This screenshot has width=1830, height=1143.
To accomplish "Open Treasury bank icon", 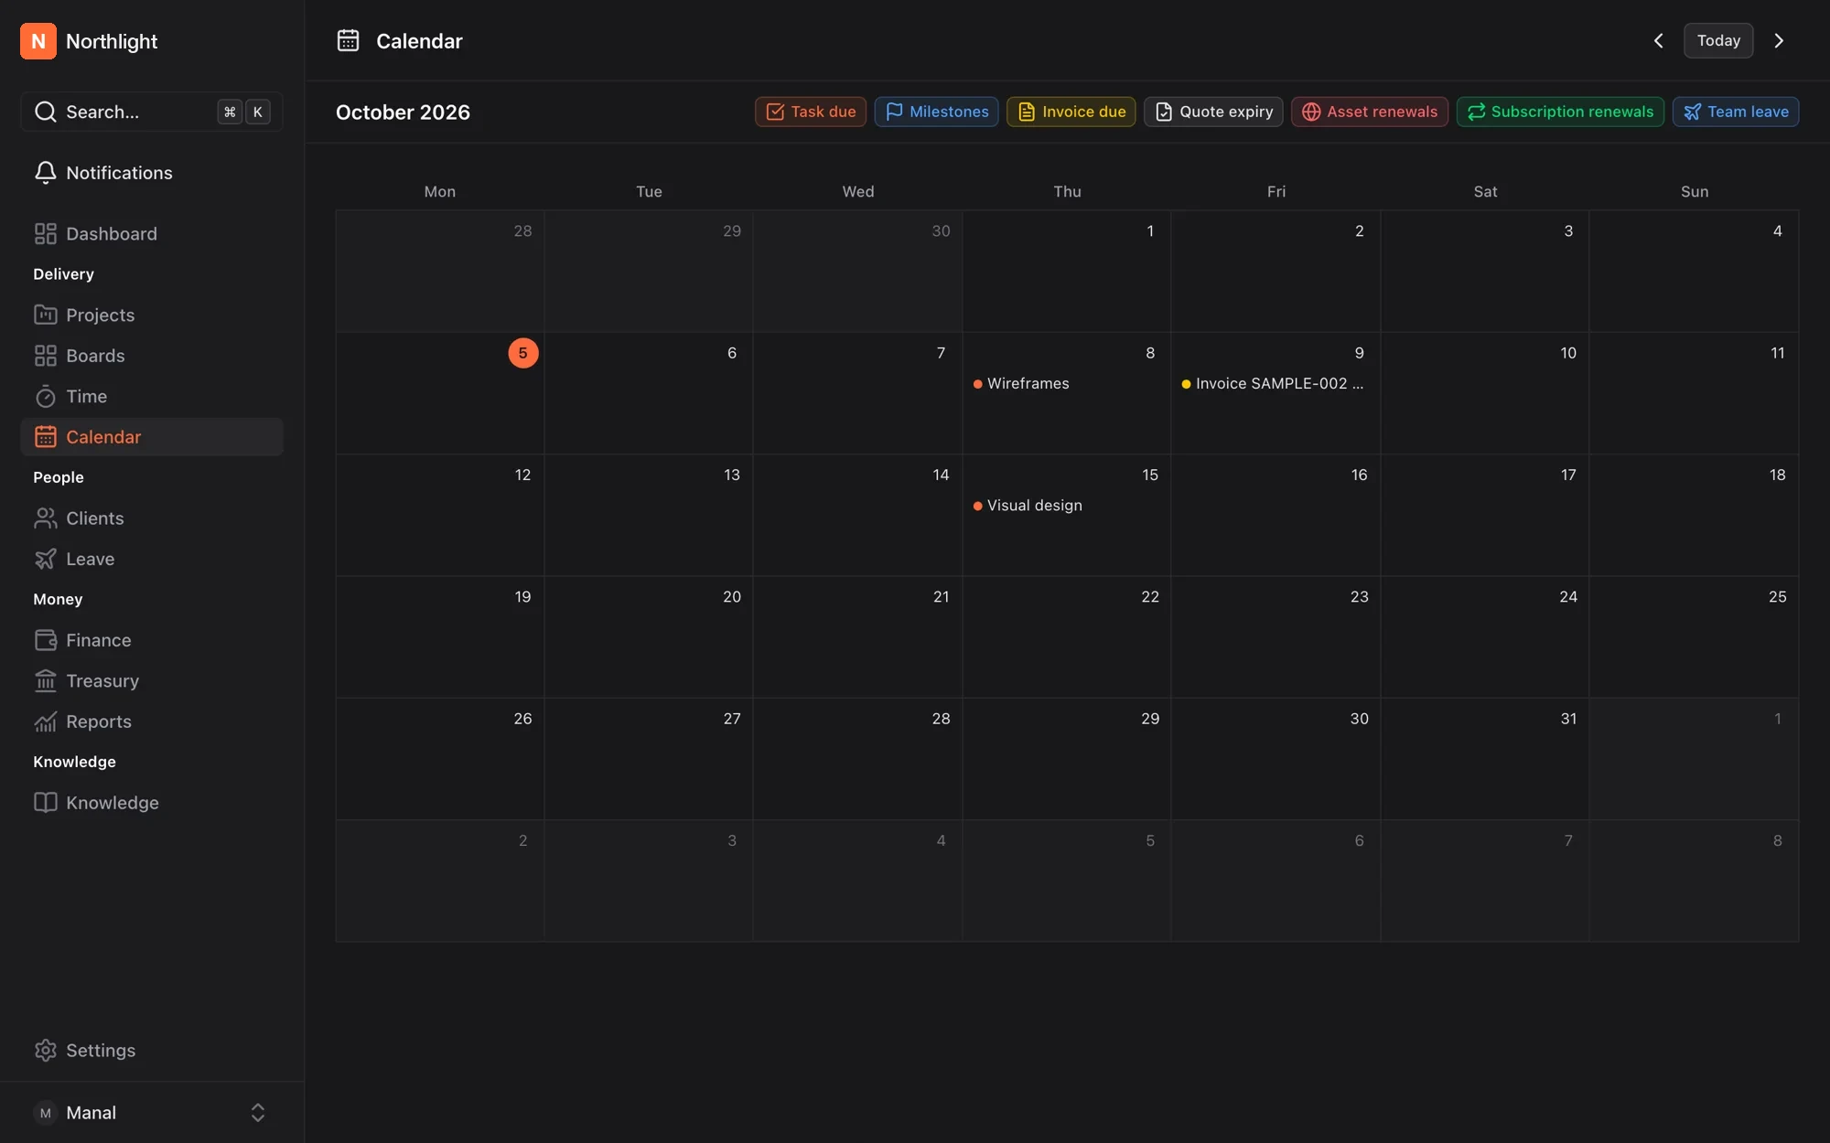I will [46, 681].
